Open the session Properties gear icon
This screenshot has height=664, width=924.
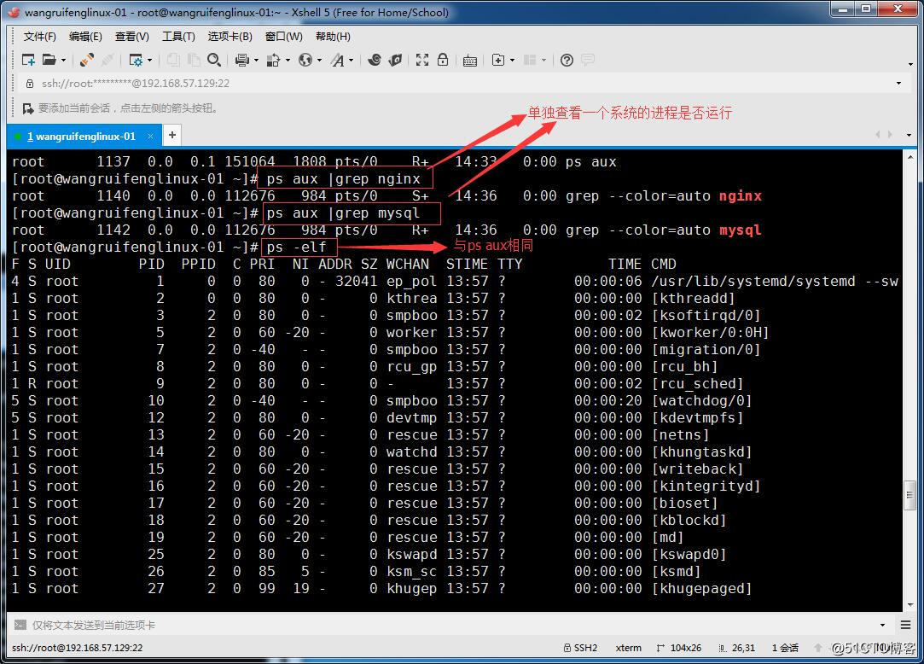click(136, 60)
